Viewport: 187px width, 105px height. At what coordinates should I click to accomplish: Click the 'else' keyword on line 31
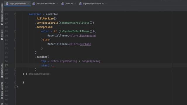click(x=46, y=40)
